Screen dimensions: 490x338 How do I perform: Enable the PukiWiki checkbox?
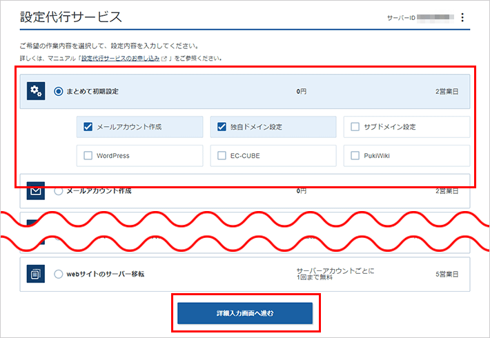point(355,156)
